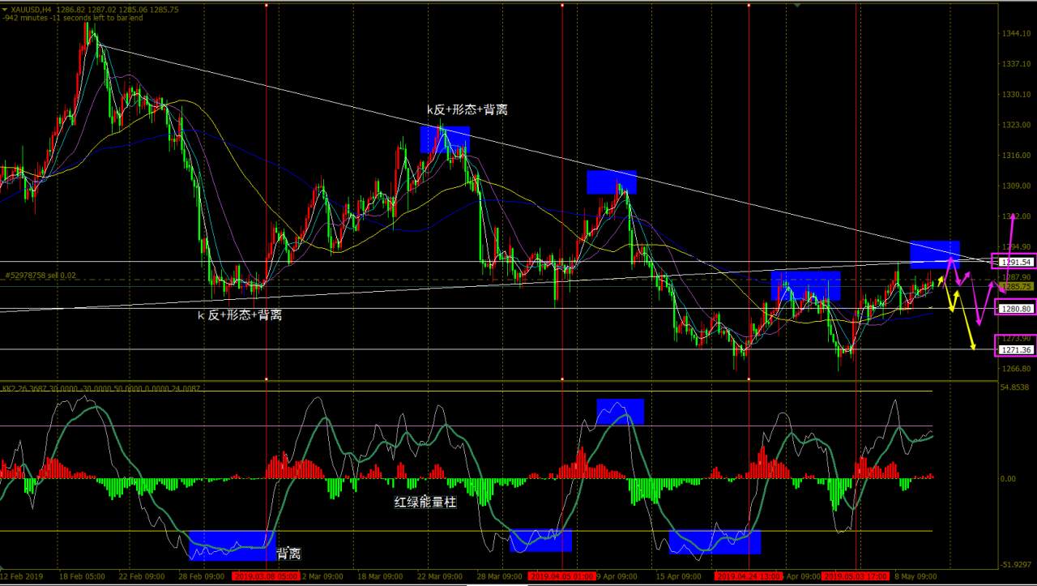
Task: Select the k反+形态+背离 label above the March peak
Action: (x=467, y=109)
